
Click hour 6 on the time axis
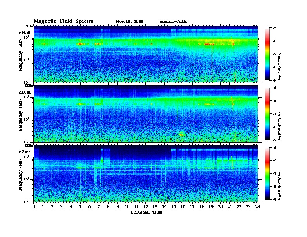[x=90, y=207]
